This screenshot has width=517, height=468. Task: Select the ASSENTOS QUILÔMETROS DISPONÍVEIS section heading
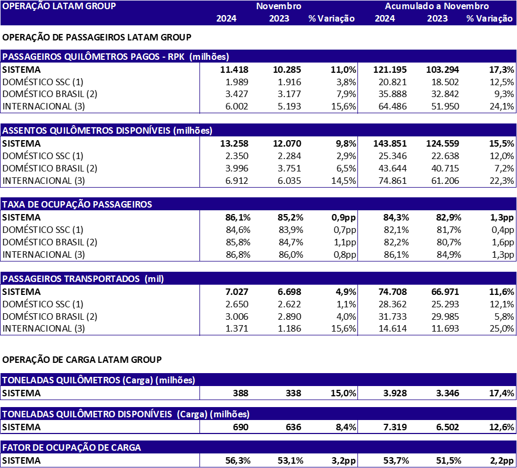click(x=107, y=130)
